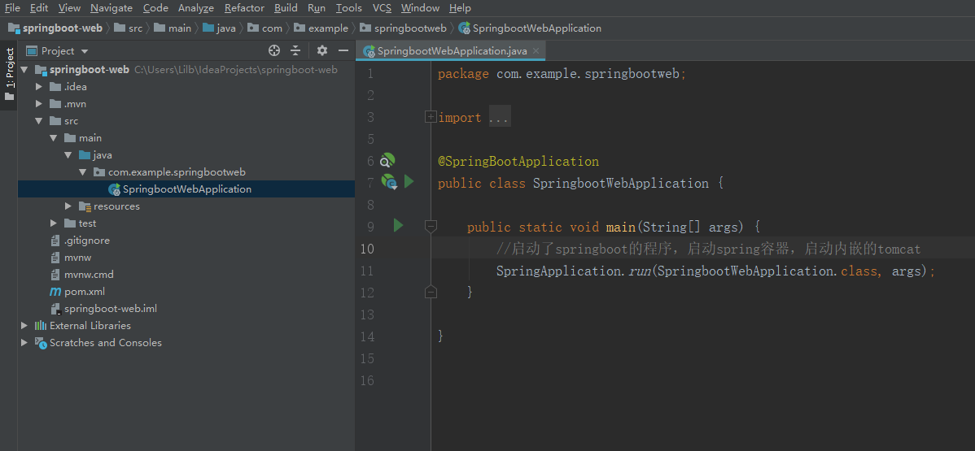Open the Tools menu
Image resolution: width=975 pixels, height=451 pixels.
coord(349,8)
